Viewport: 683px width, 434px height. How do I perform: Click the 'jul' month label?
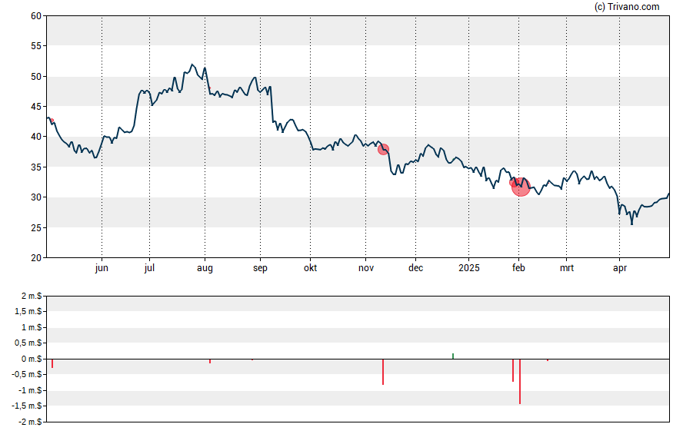coord(149,268)
